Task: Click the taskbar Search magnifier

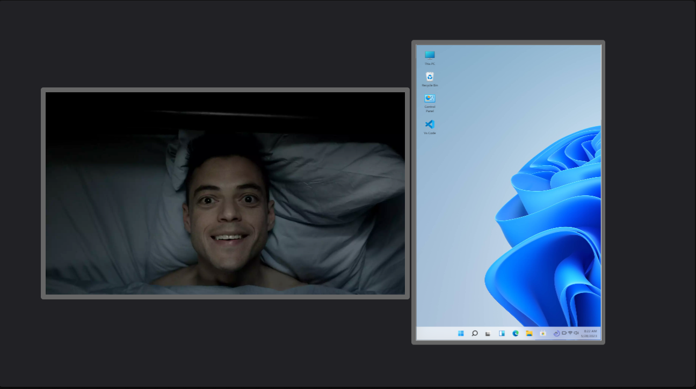Action: 475,333
